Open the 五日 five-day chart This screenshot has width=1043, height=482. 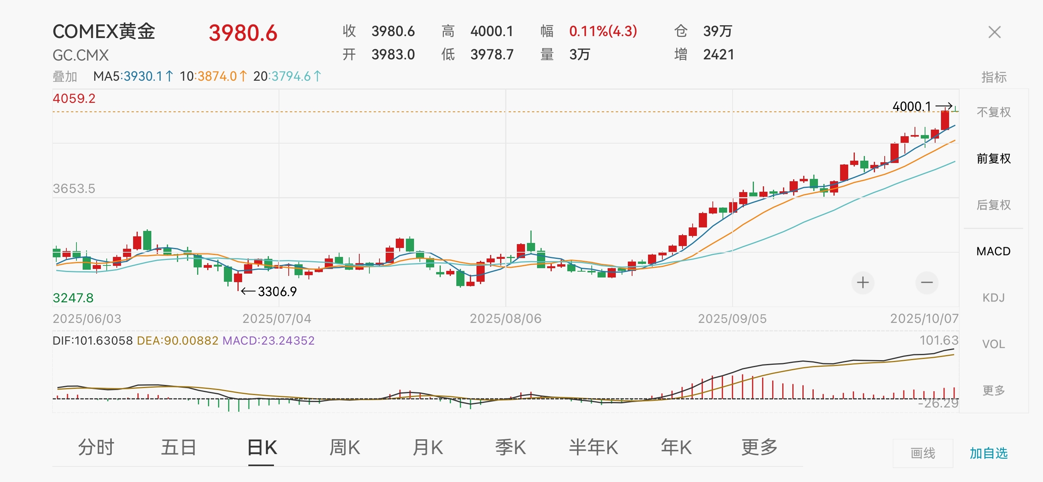[x=178, y=447]
